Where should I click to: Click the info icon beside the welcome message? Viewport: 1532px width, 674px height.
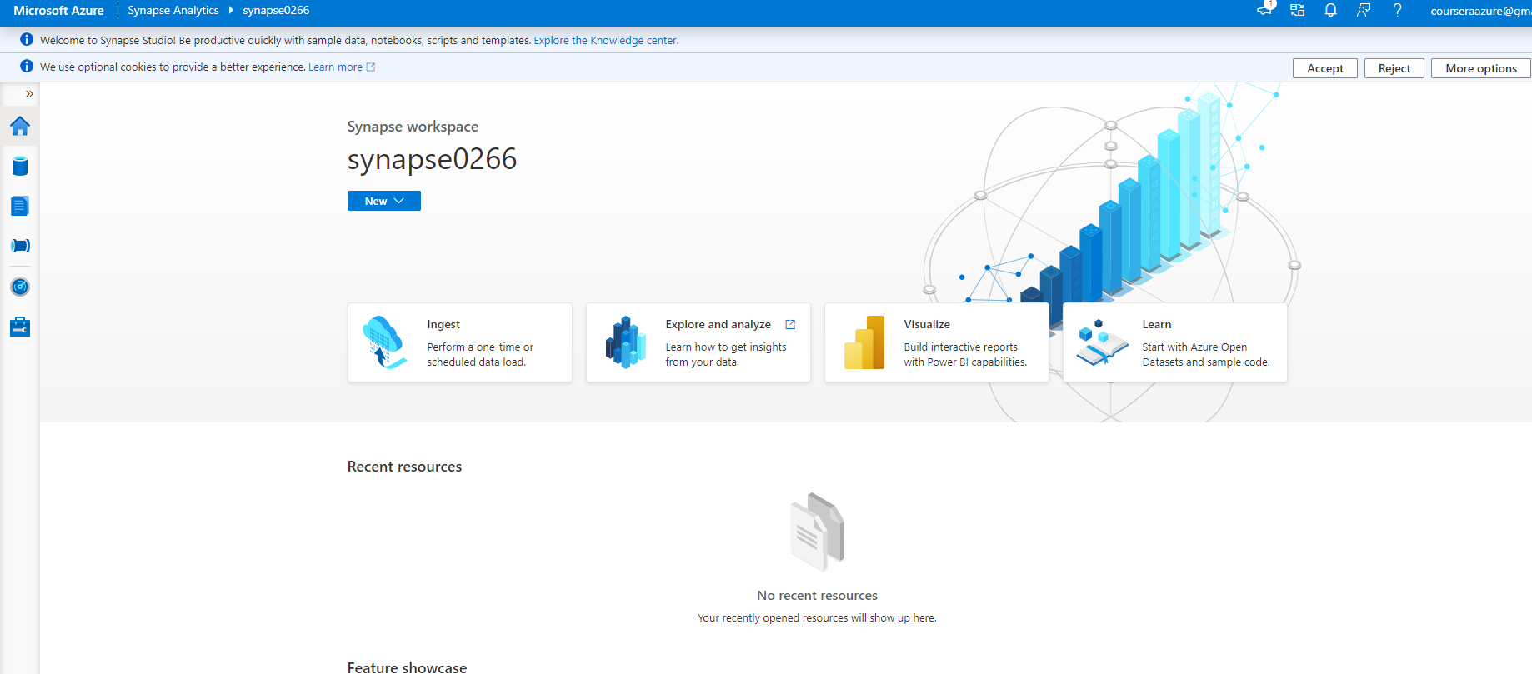tap(27, 40)
